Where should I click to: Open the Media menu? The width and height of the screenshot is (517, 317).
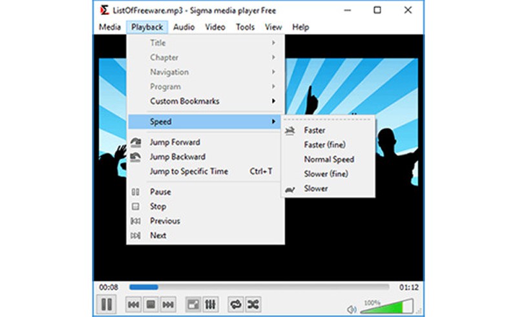110,27
